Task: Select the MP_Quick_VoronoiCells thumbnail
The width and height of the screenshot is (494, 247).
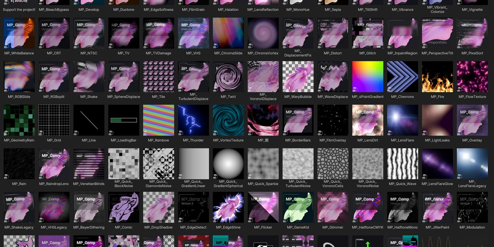Action: 333,164
